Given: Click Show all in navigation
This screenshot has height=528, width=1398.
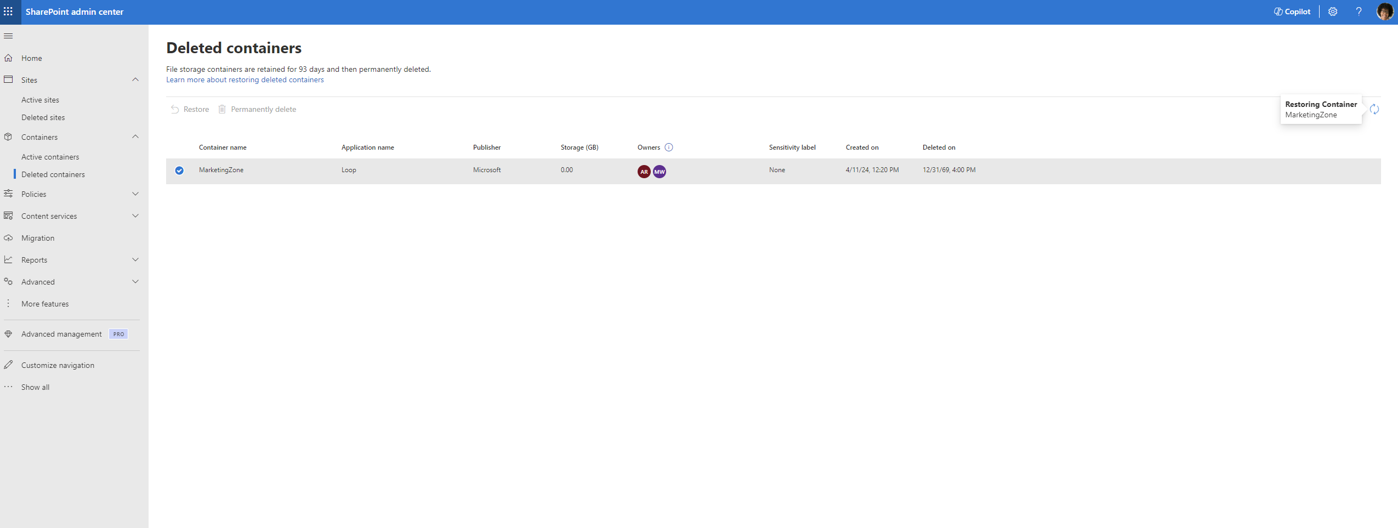Looking at the screenshot, I should [35, 387].
